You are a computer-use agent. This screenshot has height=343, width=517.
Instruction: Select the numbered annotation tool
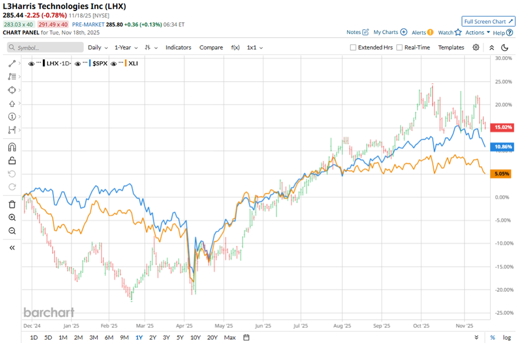[x=12, y=117]
